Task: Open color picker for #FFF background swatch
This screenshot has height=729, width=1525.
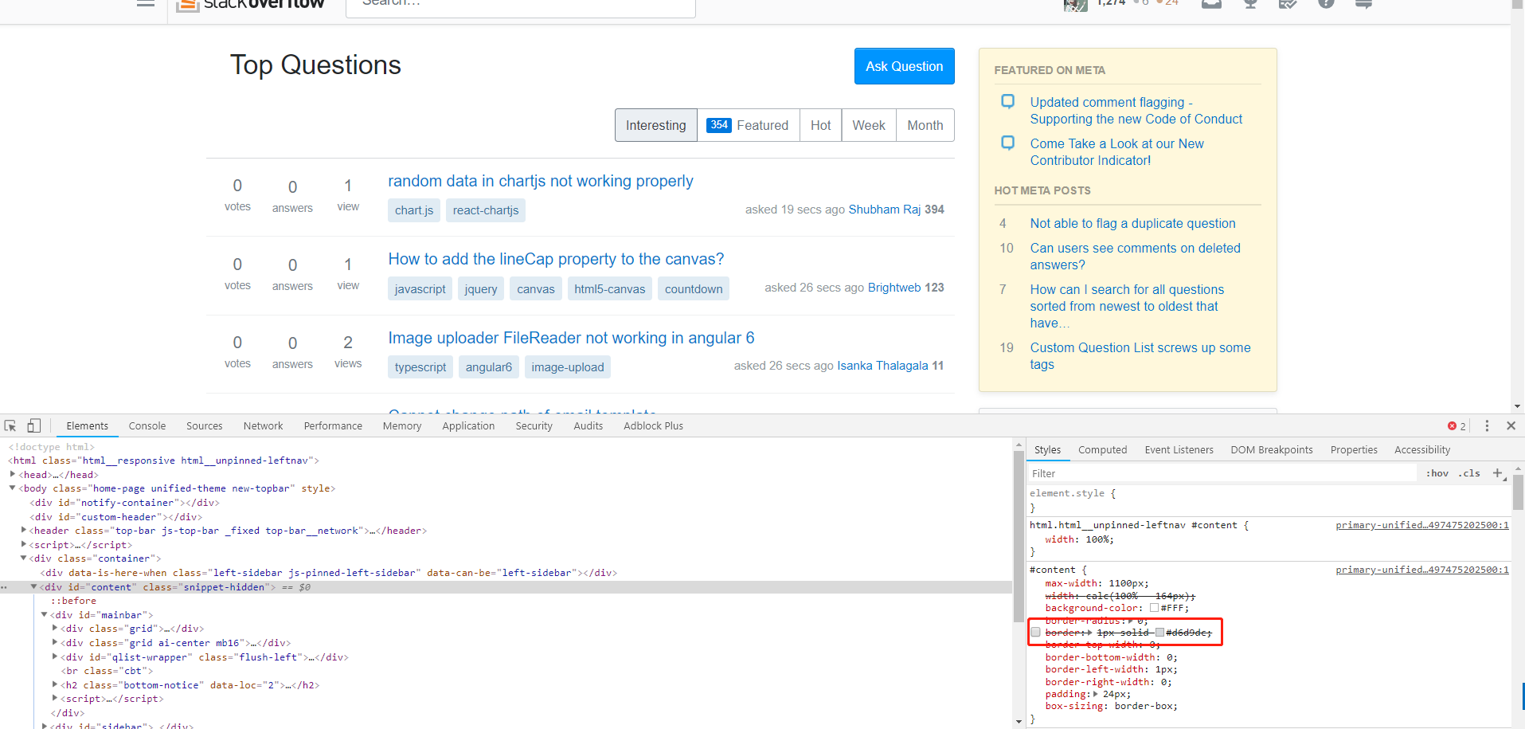Action: (x=1154, y=608)
